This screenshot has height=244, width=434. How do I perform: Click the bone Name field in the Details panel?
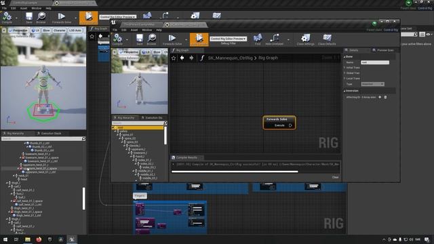[375, 62]
